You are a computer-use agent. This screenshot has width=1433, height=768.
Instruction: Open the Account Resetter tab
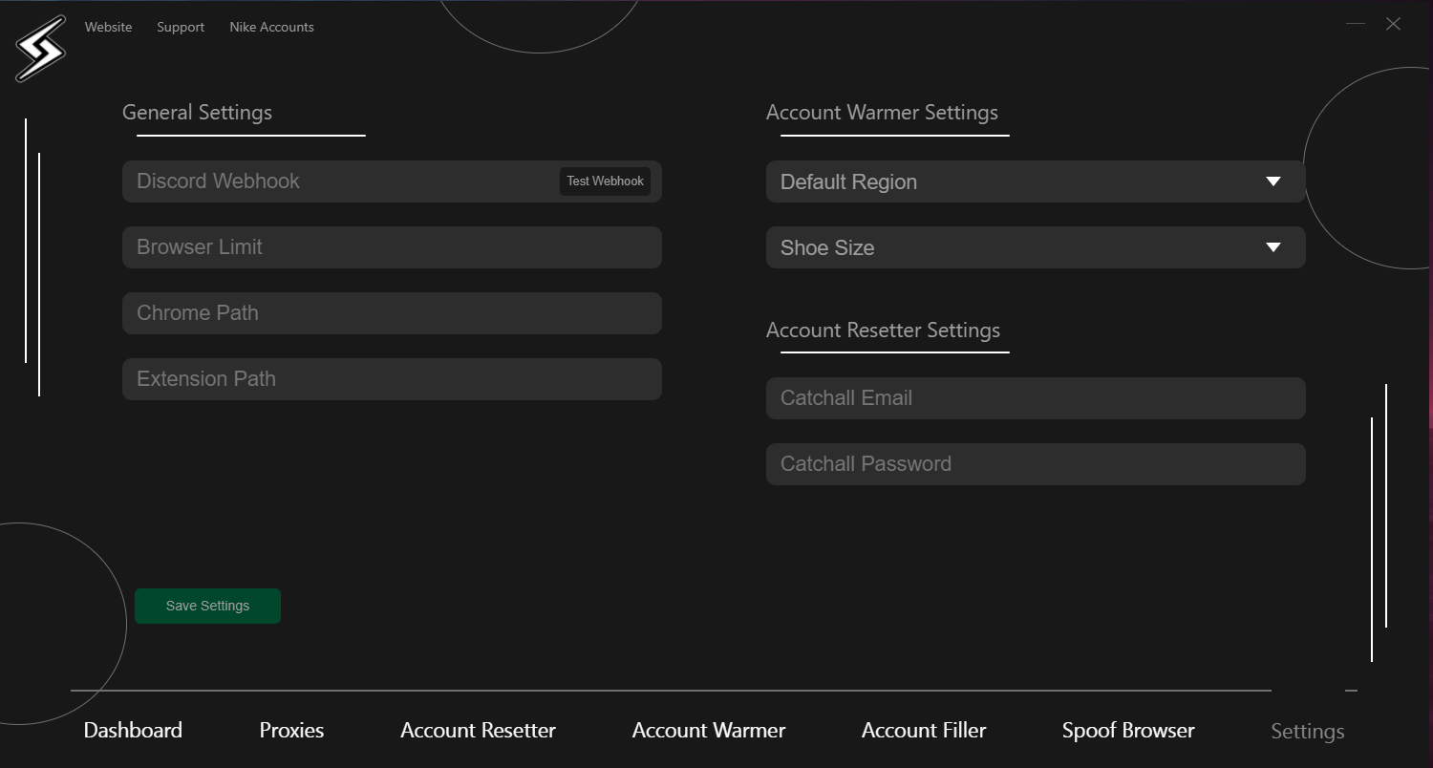point(478,731)
